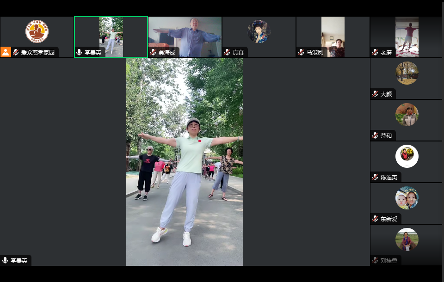Click the 爱众慈孝家园 logo avatar
Screen dimensions: 444x282
click(x=37, y=31)
